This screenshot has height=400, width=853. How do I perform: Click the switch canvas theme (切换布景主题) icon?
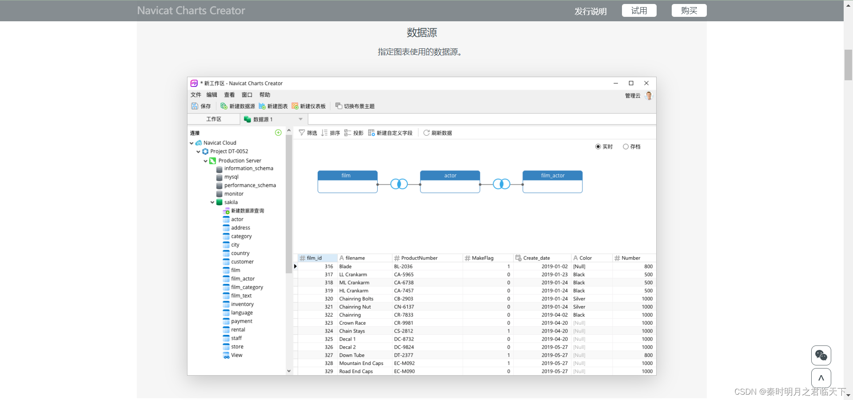pos(339,106)
